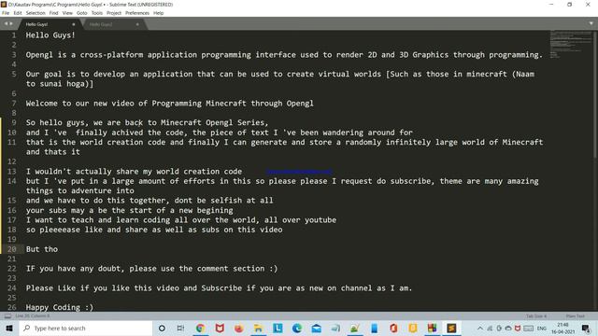Open the Preferences menu
The image size is (598, 336).
[137, 13]
